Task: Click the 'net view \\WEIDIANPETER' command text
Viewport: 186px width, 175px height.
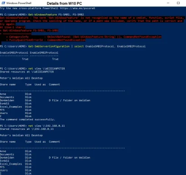Action: tap(46, 68)
